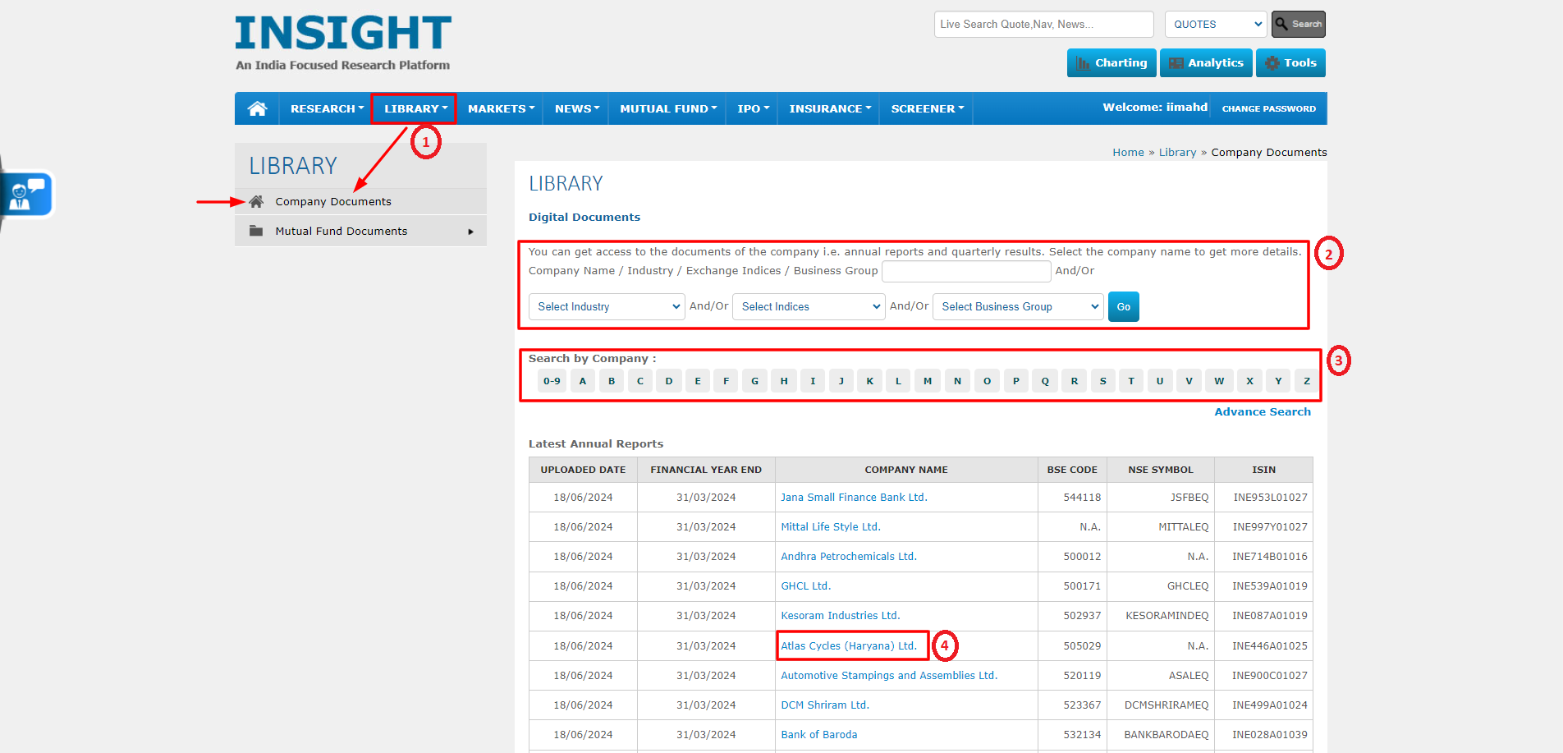Filter companies by letter P
Screen dimensions: 1563x753
(x=1016, y=381)
